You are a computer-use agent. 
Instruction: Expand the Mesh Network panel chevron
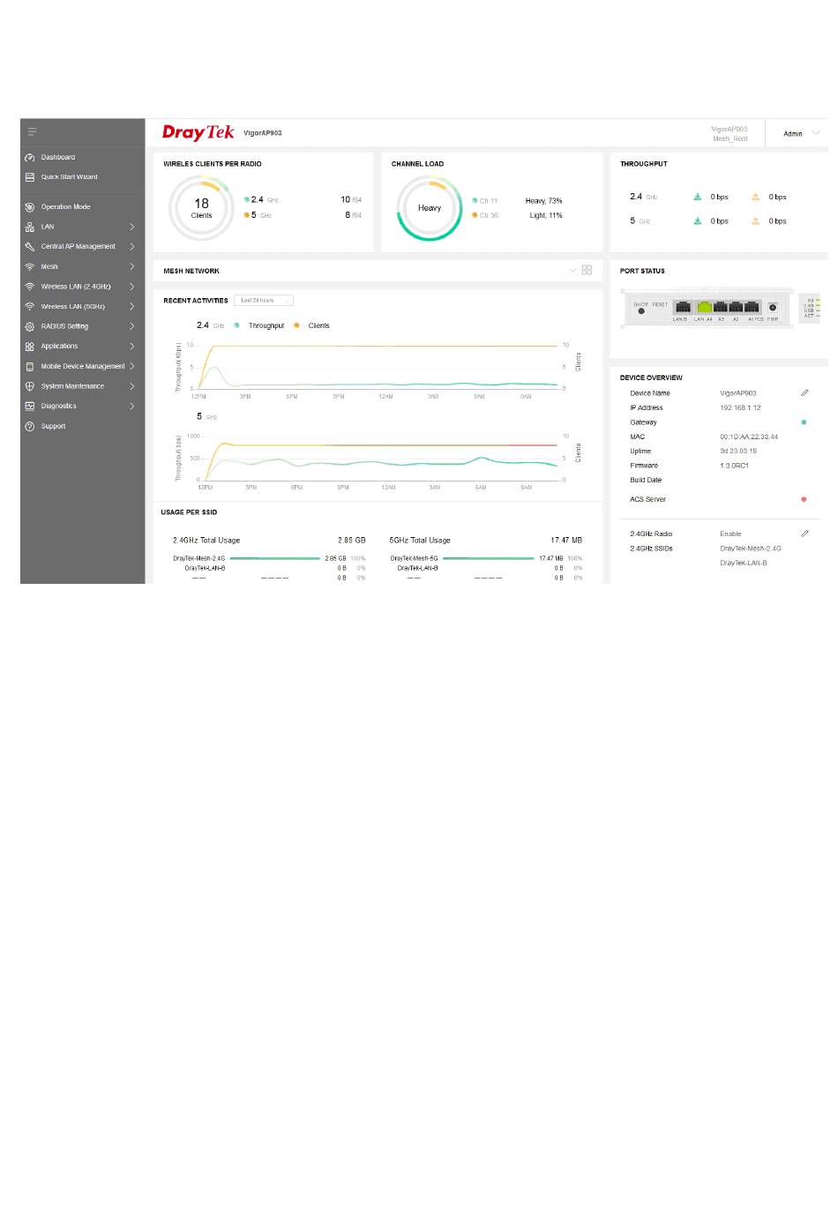[x=572, y=271]
